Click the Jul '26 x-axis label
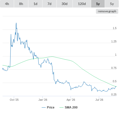This screenshot has height=114, width=119. click(x=99, y=100)
